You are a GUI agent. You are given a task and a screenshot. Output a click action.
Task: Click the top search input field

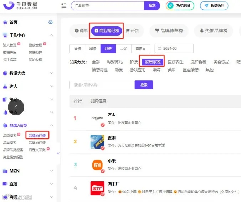108,6
